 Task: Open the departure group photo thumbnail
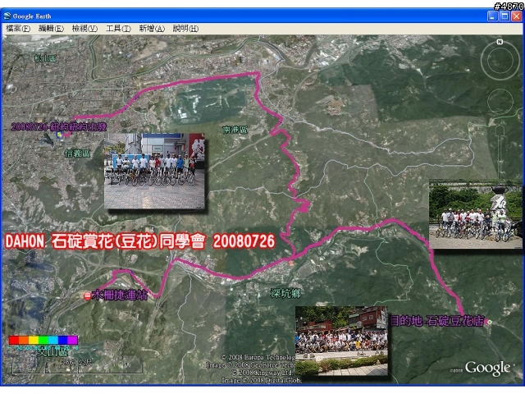click(154, 171)
